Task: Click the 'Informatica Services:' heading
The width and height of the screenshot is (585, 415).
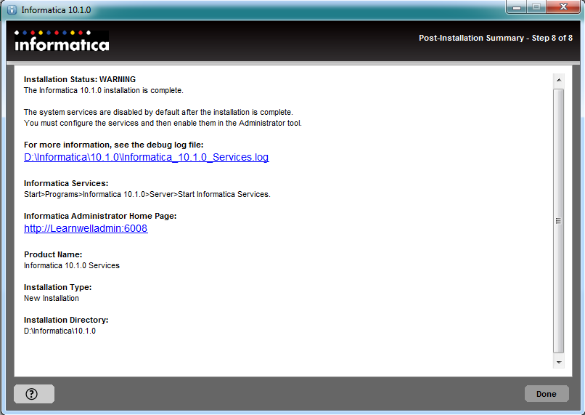Action: tap(66, 183)
